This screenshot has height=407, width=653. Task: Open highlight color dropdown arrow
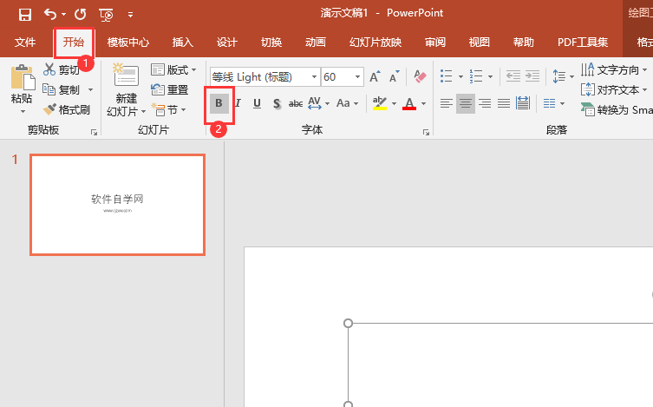click(394, 103)
